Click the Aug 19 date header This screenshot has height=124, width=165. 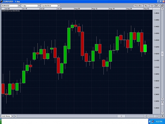pyautogui.click(x=112, y=9)
